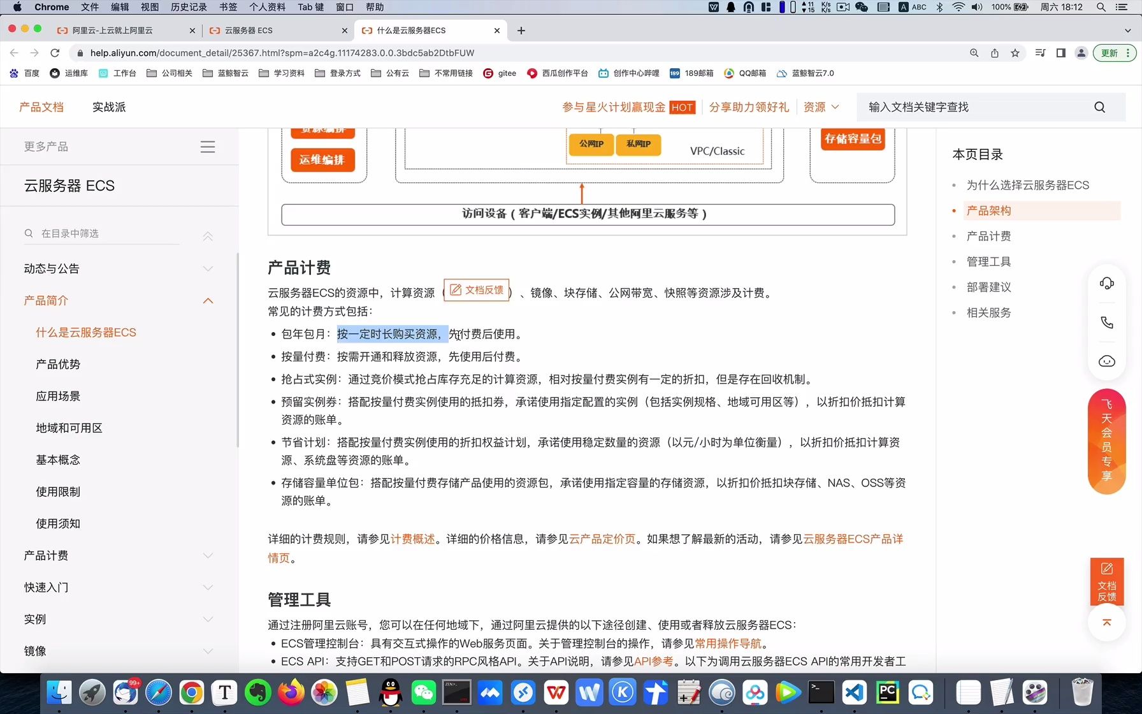The height and width of the screenshot is (714, 1142).
Task: Open the Trash in the Dock
Action: (x=1082, y=692)
